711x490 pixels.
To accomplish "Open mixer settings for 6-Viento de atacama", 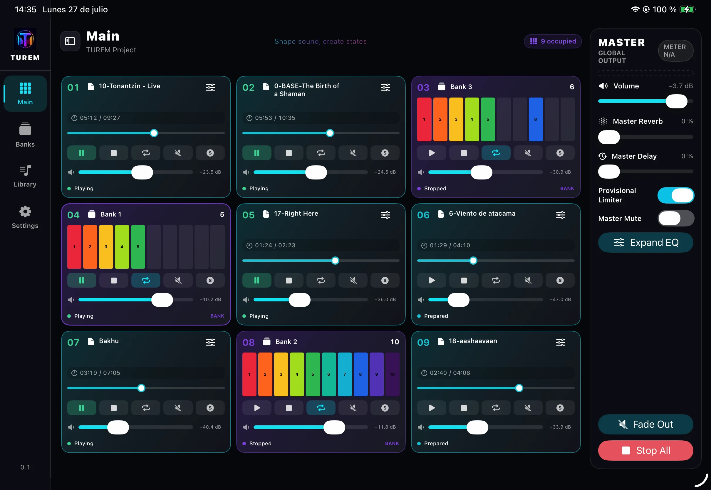I will (x=560, y=215).
